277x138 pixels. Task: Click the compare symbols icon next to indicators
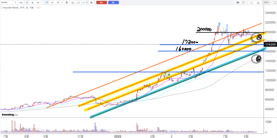click(79, 3)
